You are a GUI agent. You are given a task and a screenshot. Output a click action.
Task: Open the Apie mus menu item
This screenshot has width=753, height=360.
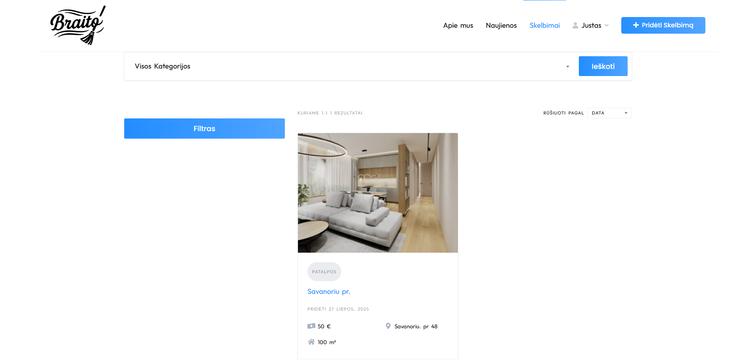point(458,25)
